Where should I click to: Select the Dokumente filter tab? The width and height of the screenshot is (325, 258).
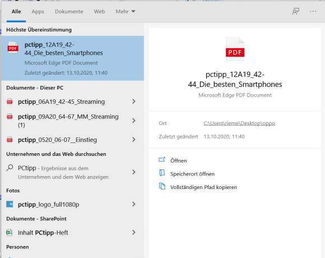(x=69, y=12)
